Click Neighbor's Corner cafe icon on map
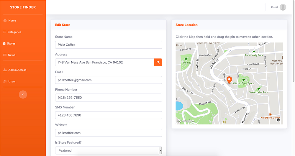 (270, 114)
